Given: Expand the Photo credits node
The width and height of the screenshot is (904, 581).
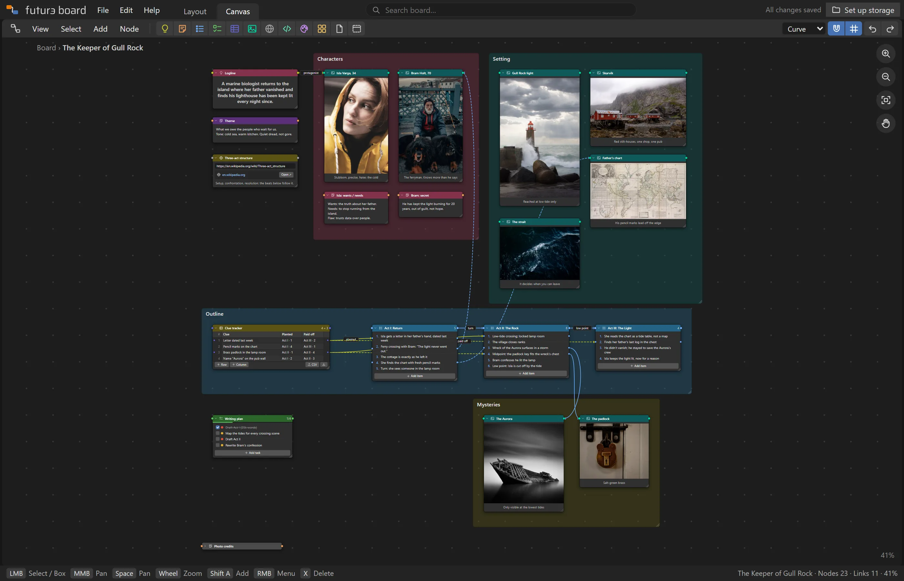Looking at the screenshot, I should 205,546.
